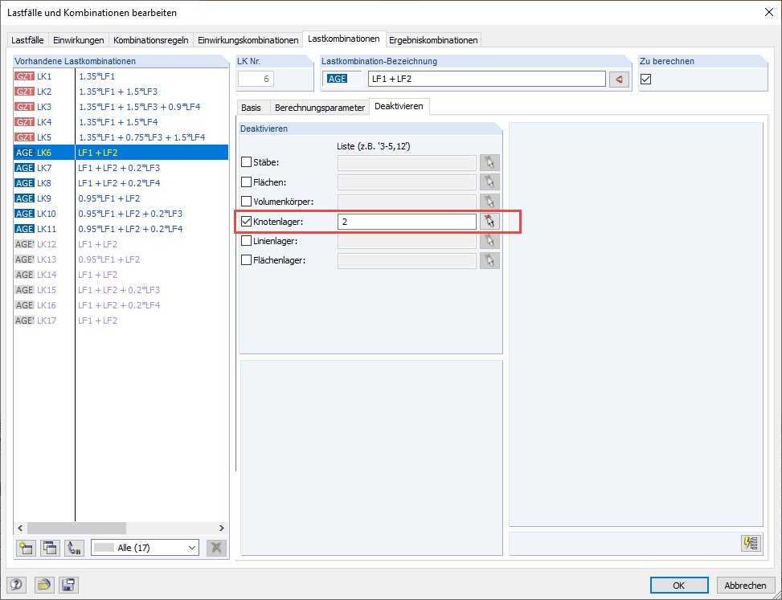Click the pick Linienlager selection icon

(489, 241)
